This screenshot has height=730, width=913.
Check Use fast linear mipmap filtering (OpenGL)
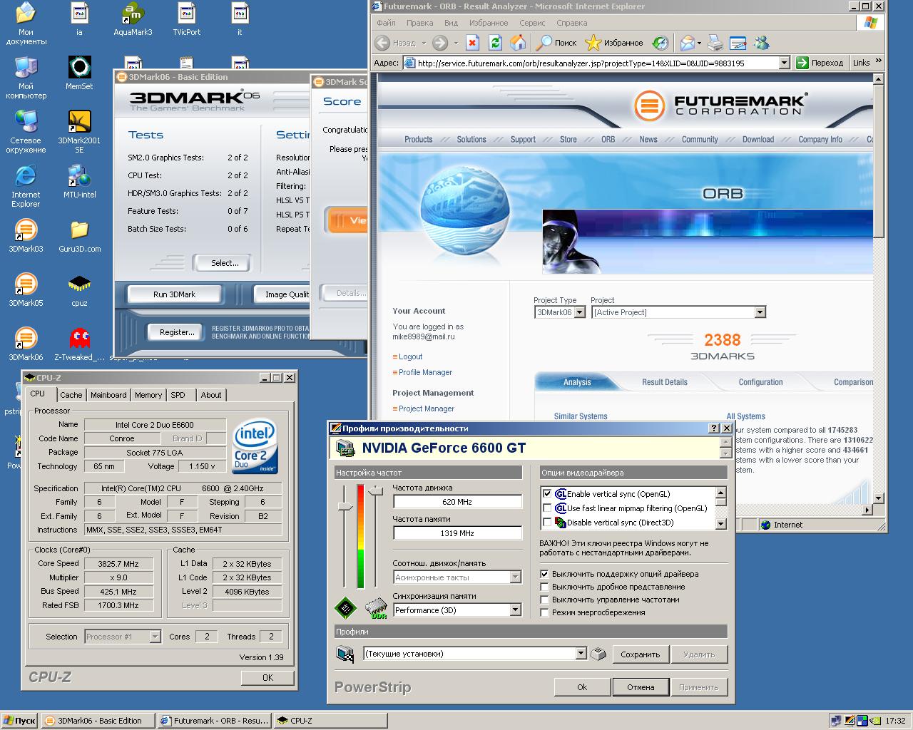pos(547,508)
